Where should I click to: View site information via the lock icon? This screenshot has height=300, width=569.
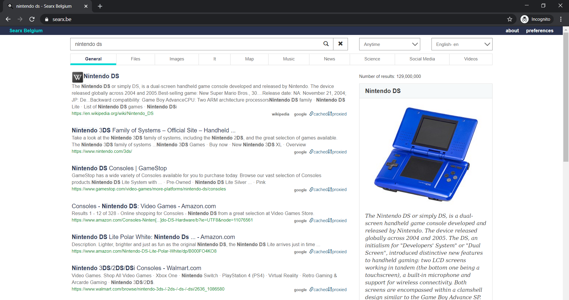point(47,19)
